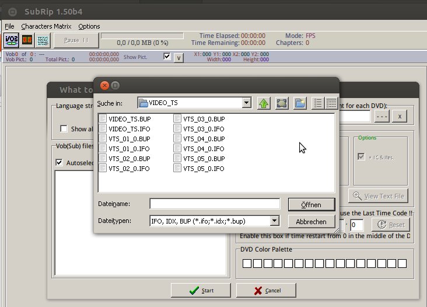Toggle the Show Pict. checkbox
Screen dimensions: 427x307
pos(167,57)
